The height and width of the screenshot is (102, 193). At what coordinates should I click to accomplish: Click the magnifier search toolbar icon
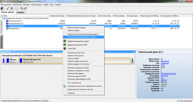(16, 8)
